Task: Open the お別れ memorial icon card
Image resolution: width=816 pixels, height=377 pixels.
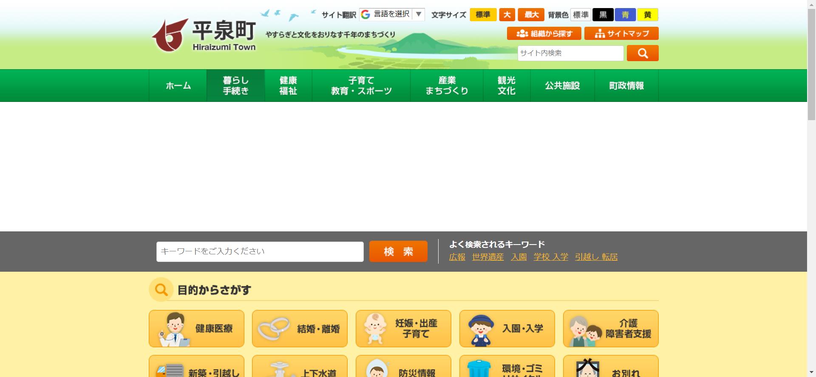Action: point(611,366)
